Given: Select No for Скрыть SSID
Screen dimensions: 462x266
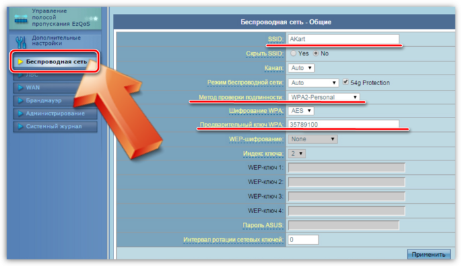Looking at the screenshot, I should tap(316, 53).
